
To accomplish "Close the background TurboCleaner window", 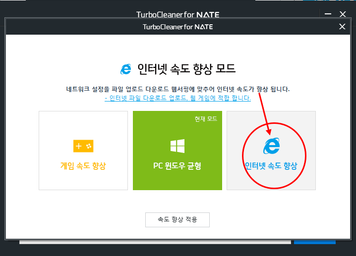I will [343, 14].
